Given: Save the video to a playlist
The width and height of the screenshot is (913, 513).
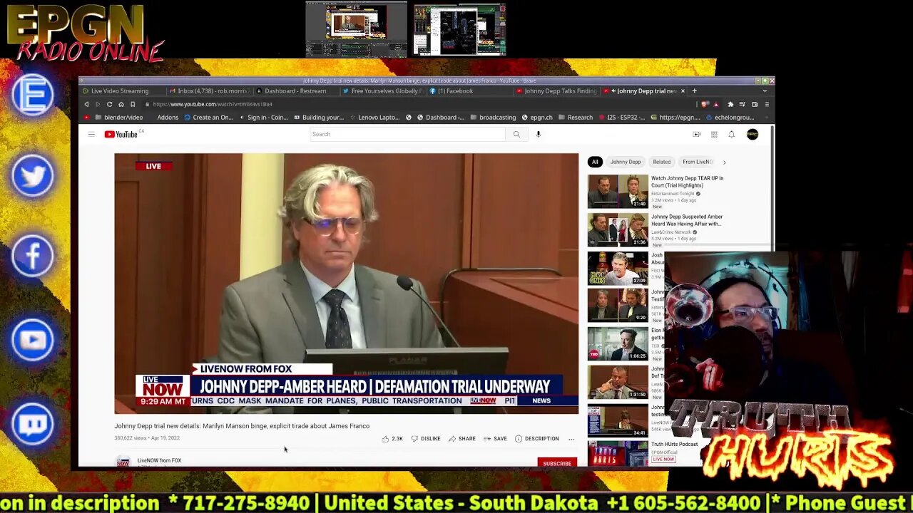Looking at the screenshot, I should (x=495, y=439).
